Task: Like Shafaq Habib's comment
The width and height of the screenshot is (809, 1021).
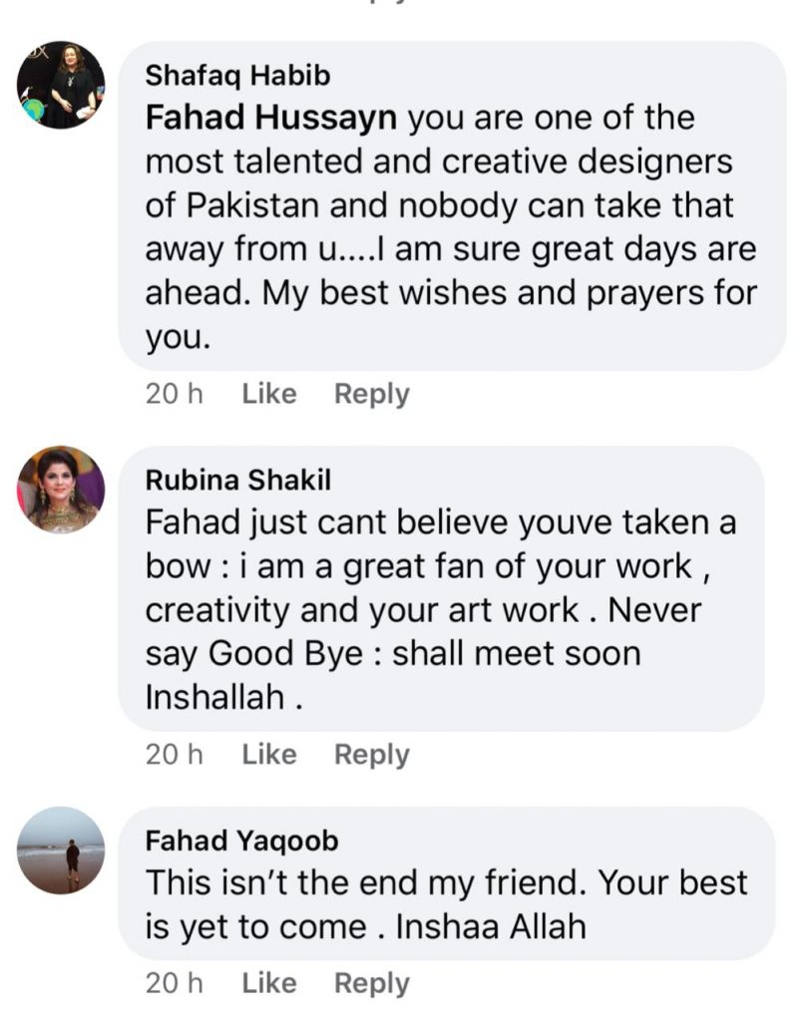Action: pos(269,394)
